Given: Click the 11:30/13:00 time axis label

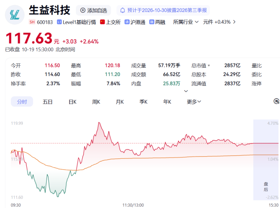Looking at the screenshot, I should 133,205.
